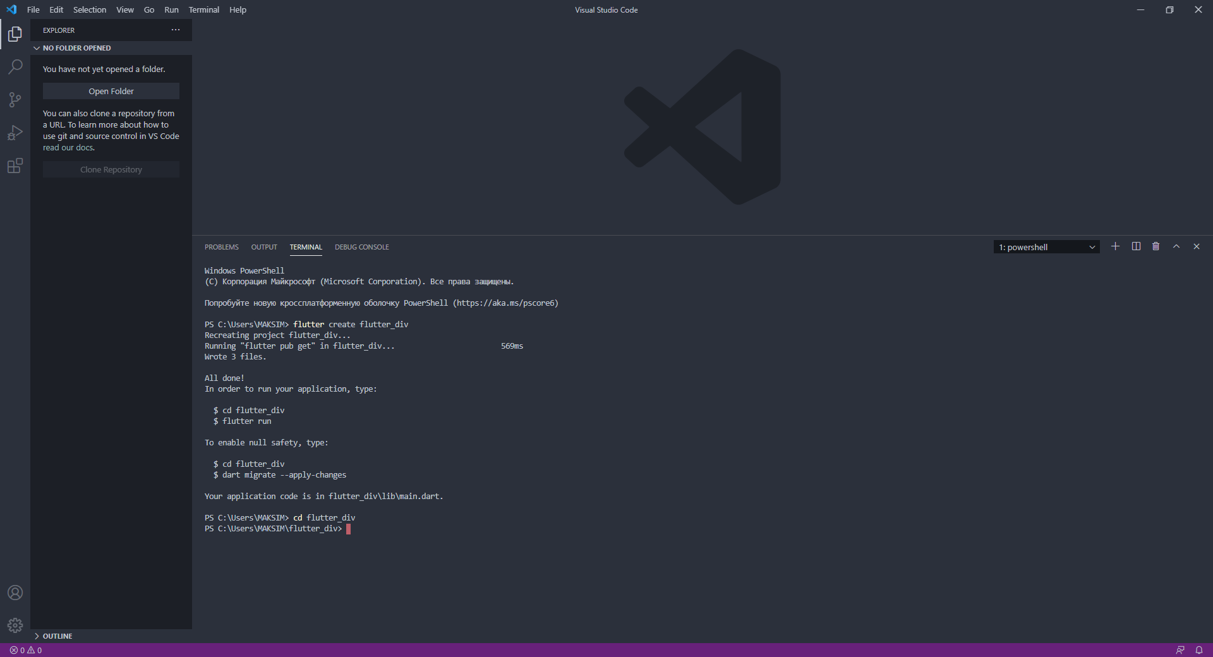
Task: Click 'All done!' terminal output line
Action: 224,378
